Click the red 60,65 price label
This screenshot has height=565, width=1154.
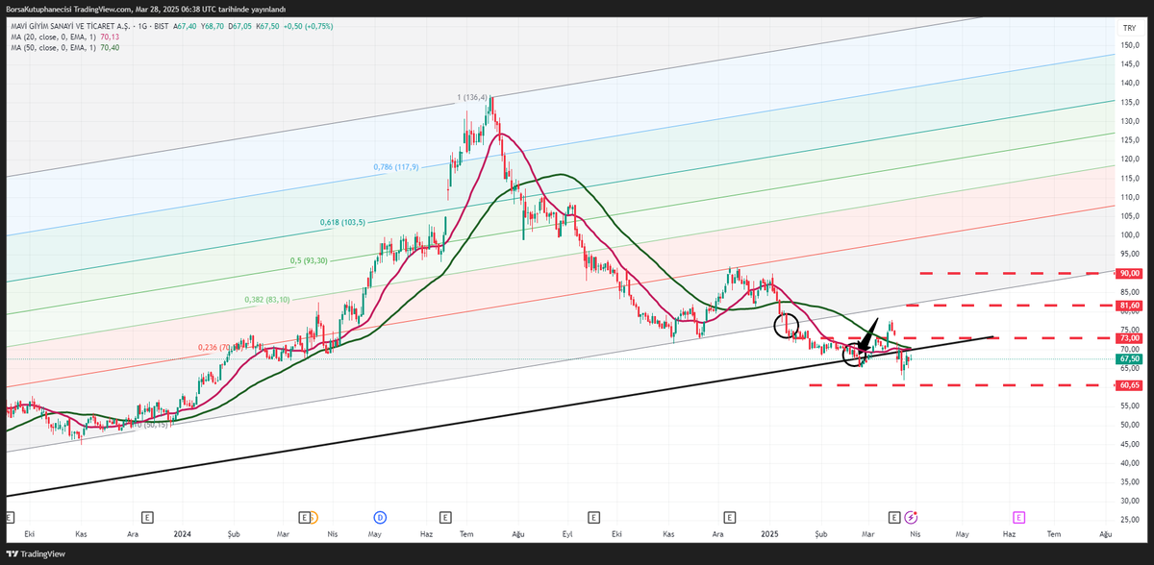click(x=1130, y=384)
